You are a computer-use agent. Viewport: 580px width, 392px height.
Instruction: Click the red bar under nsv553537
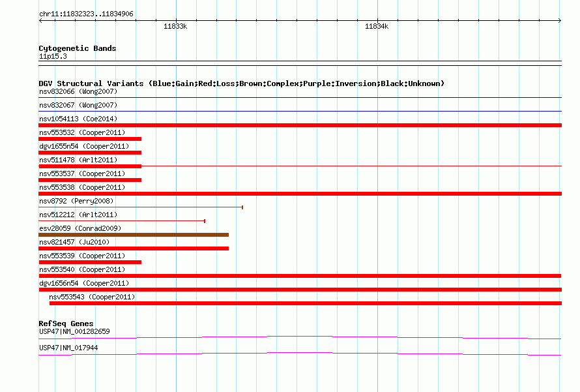pos(90,180)
